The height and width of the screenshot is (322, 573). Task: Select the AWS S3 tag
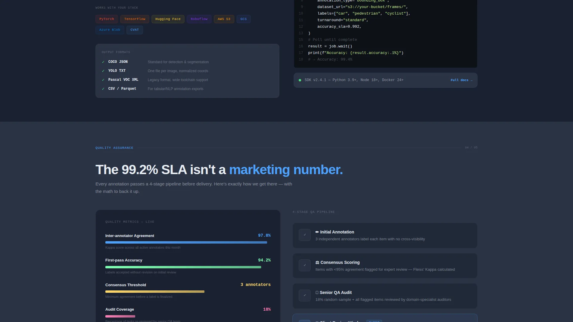pyautogui.click(x=224, y=19)
